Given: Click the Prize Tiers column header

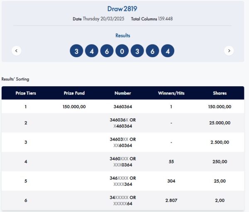Looking at the screenshot, I should [26, 93].
